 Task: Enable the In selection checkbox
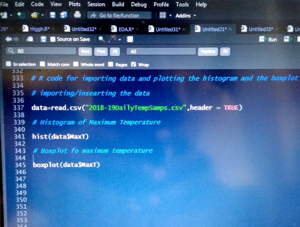click(9, 64)
